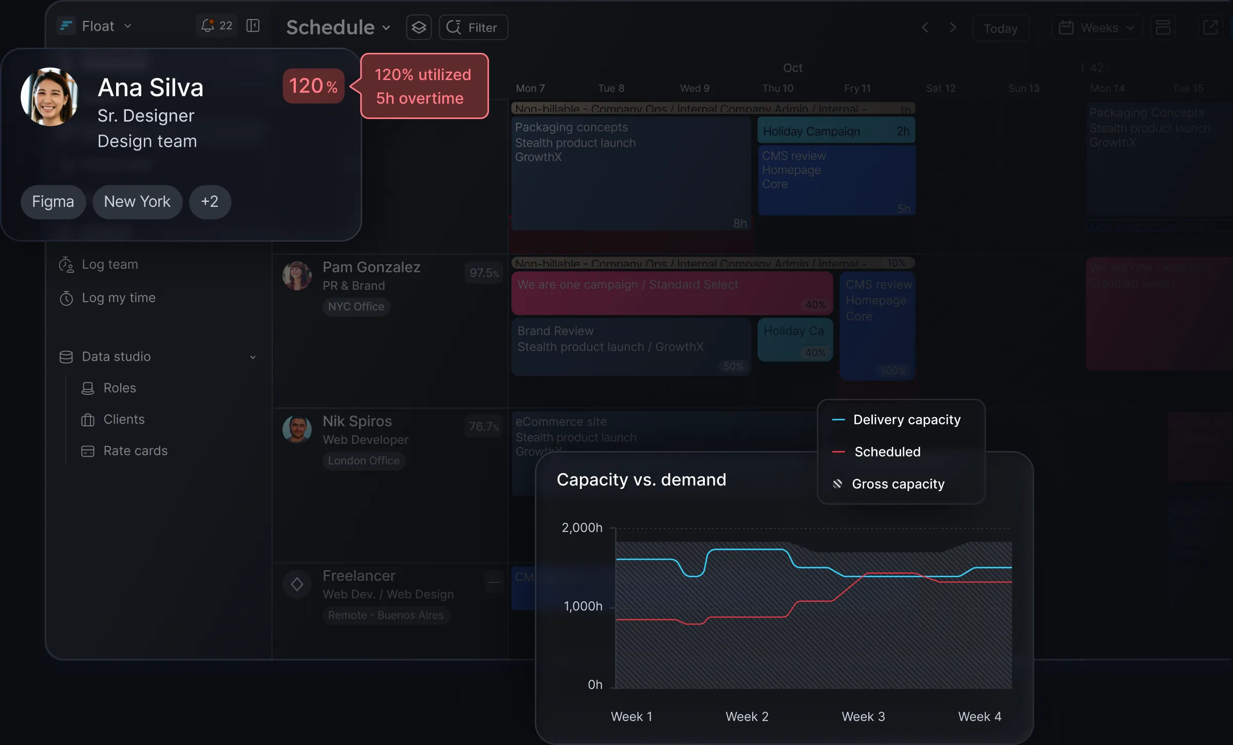Click Pam's Non-billable 10% bar
This screenshot has width=1233, height=745.
coord(713,263)
